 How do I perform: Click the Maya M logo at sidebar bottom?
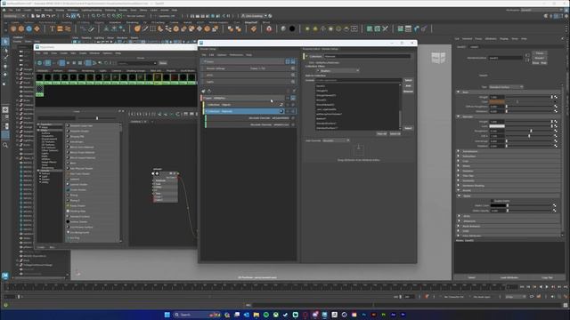pyautogui.click(x=5, y=276)
